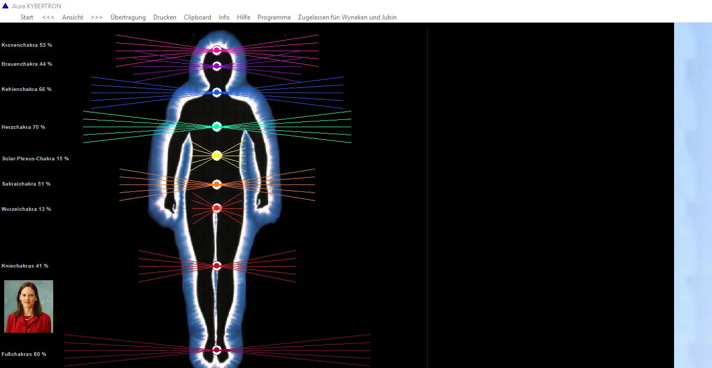Open the Start menu item

pos(27,17)
